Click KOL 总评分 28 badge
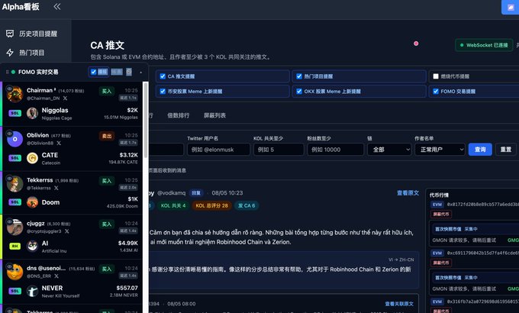This screenshot has height=313, width=519. pos(212,205)
